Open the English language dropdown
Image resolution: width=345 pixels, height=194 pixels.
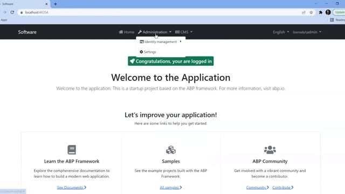(281, 32)
